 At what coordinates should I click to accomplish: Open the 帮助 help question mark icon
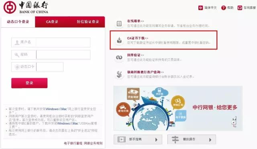pyautogui.click(x=223, y=8)
